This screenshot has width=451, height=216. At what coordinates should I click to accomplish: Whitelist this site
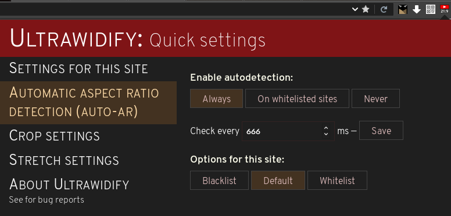tap(337, 181)
